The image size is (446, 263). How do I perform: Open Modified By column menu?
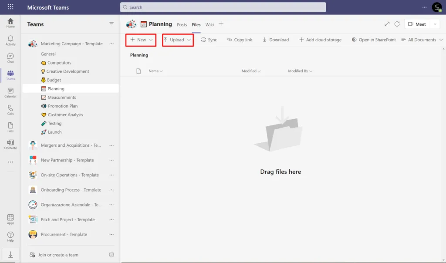[300, 71]
